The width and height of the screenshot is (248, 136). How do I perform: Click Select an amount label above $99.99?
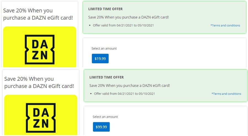[x=105, y=117]
